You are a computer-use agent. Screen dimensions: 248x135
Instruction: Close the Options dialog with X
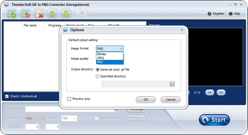coord(182,30)
